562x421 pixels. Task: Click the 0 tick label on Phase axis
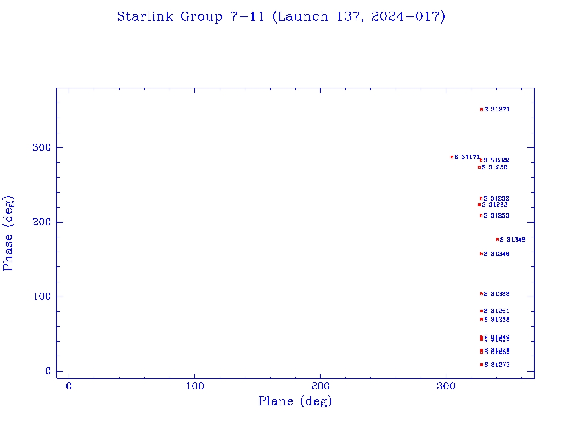point(48,371)
